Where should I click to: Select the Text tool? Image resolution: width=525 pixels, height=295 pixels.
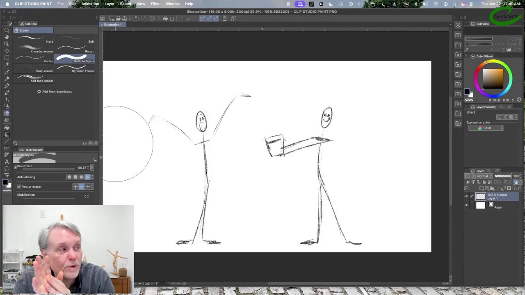click(x=7, y=162)
